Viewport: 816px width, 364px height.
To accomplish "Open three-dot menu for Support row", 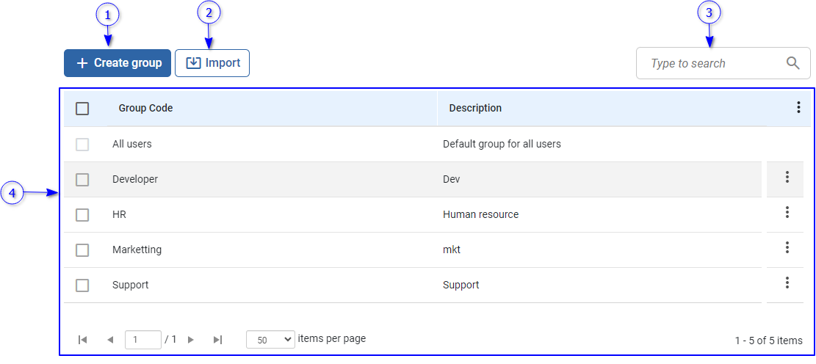I will pyautogui.click(x=787, y=283).
